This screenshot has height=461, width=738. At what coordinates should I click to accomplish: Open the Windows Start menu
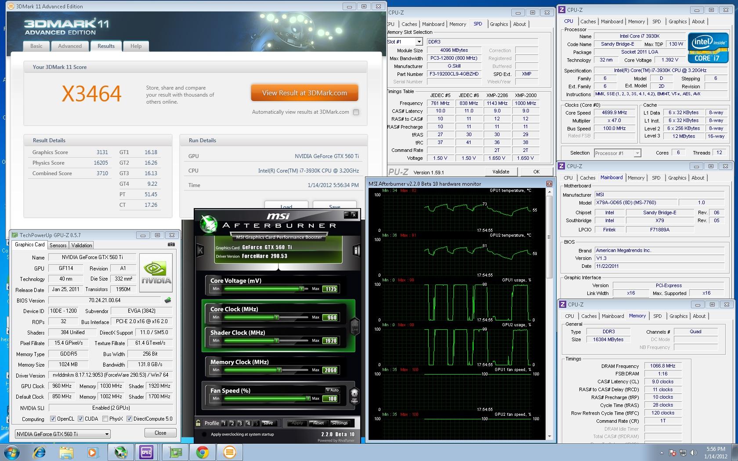pos(11,452)
